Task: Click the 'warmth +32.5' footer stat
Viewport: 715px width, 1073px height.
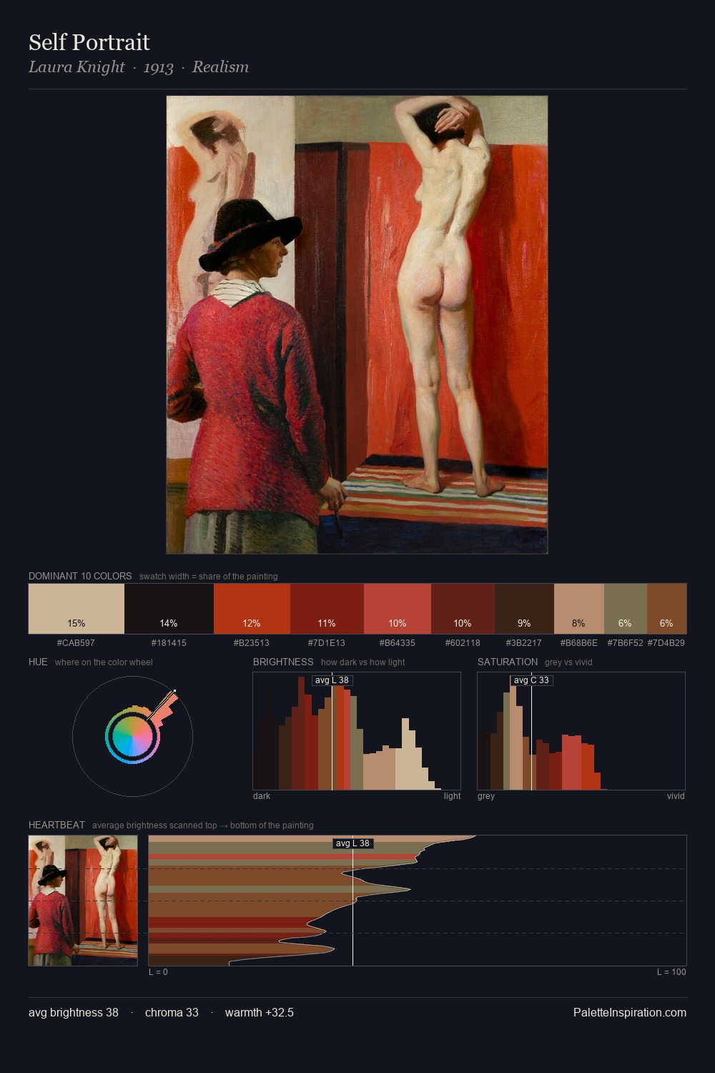Action: click(x=260, y=1012)
